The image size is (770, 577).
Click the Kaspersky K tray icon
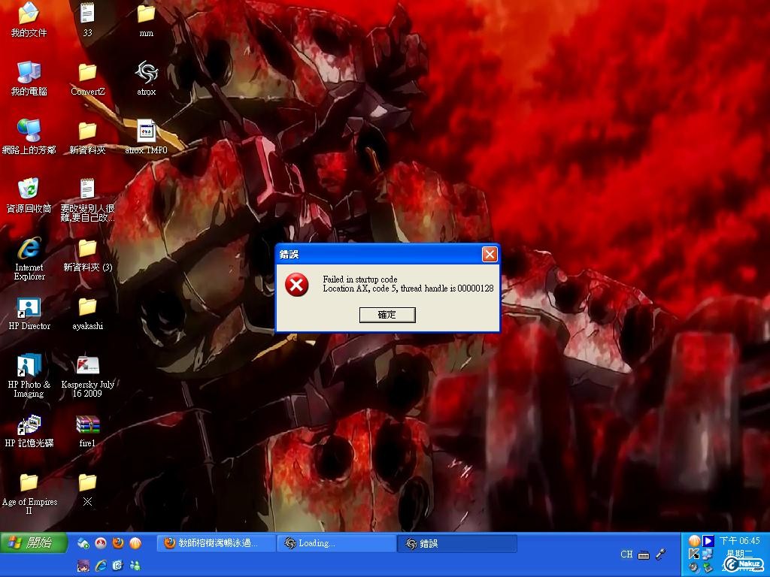(694, 554)
